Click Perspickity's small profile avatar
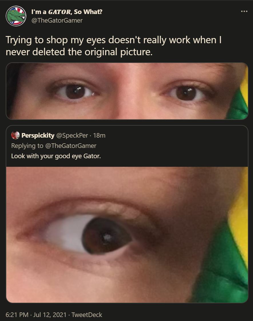Image resolution: width=253 pixels, height=321 pixels. [x=15, y=135]
